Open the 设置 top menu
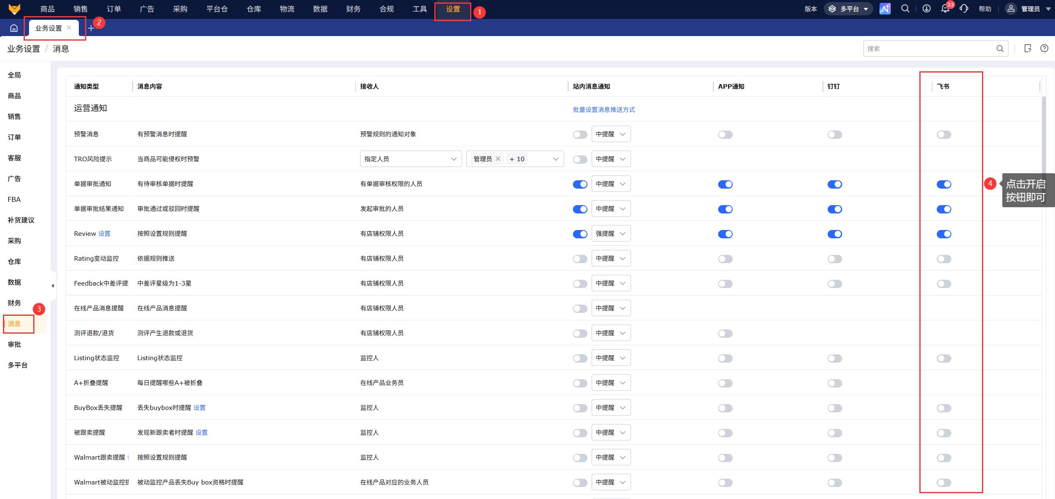 coord(453,9)
